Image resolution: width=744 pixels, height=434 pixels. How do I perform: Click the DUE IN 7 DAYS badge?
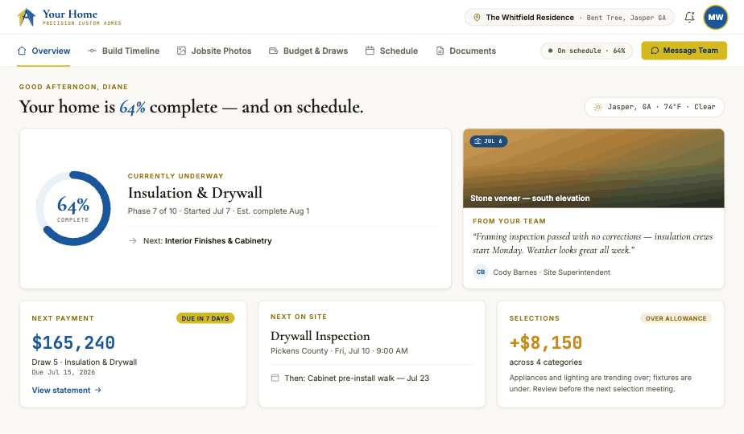[205, 318]
